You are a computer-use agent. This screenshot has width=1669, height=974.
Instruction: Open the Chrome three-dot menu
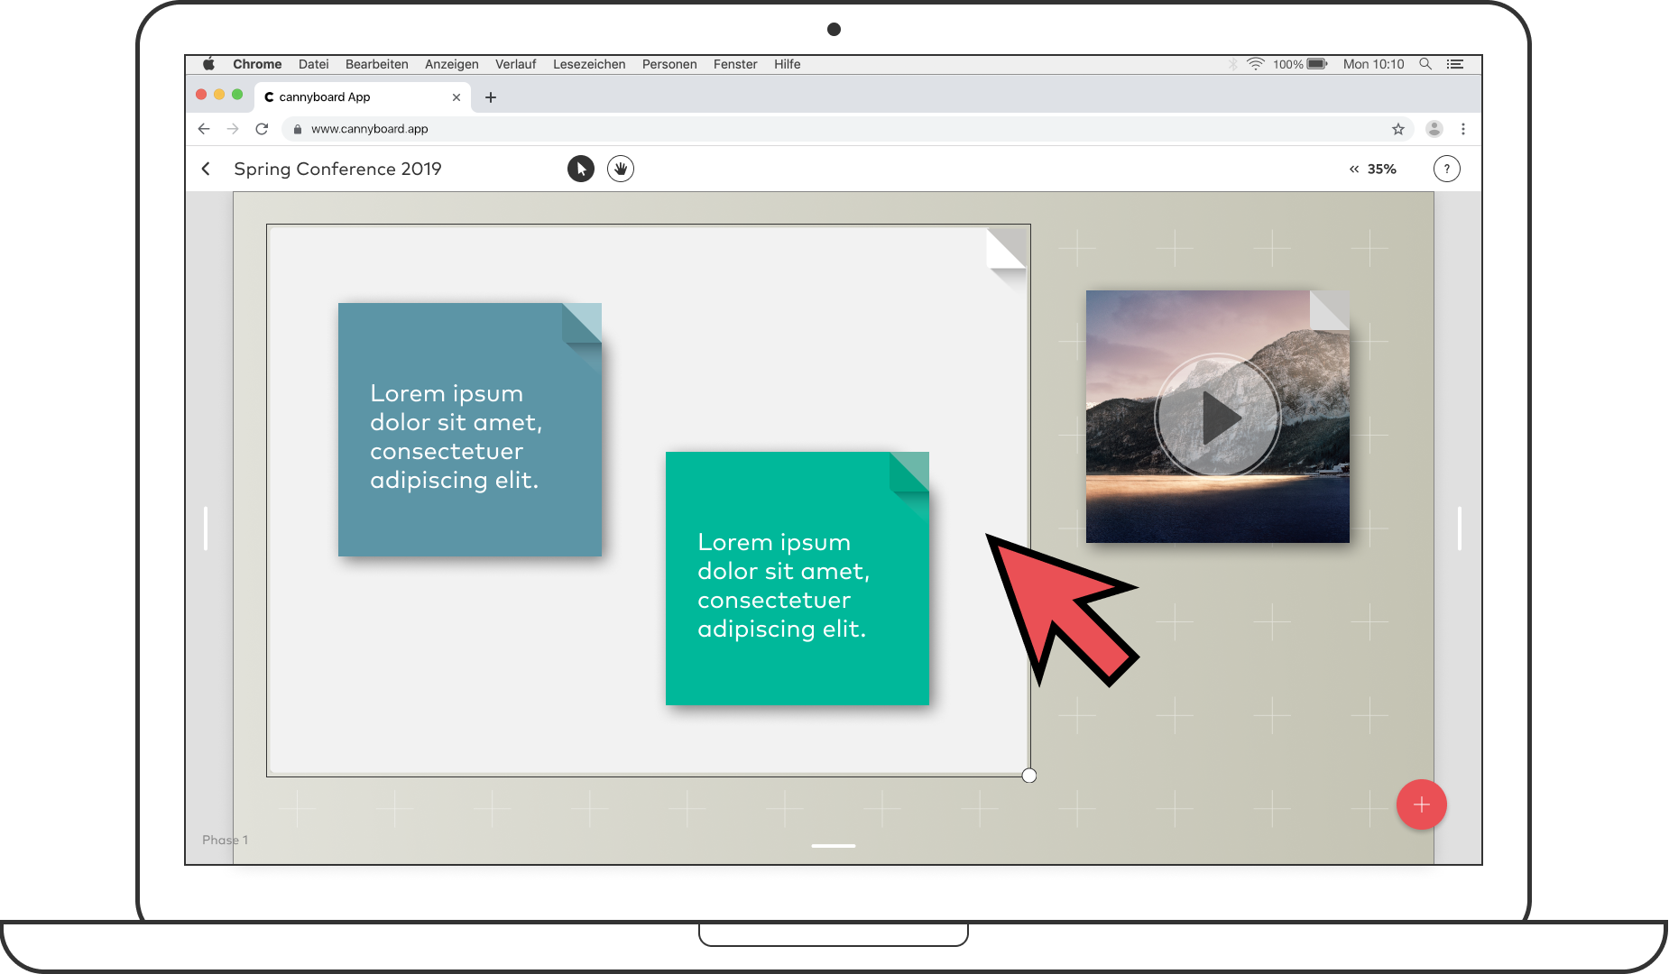(x=1463, y=129)
